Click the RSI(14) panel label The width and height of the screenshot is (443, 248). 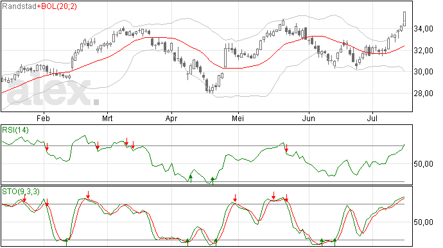tap(15, 130)
